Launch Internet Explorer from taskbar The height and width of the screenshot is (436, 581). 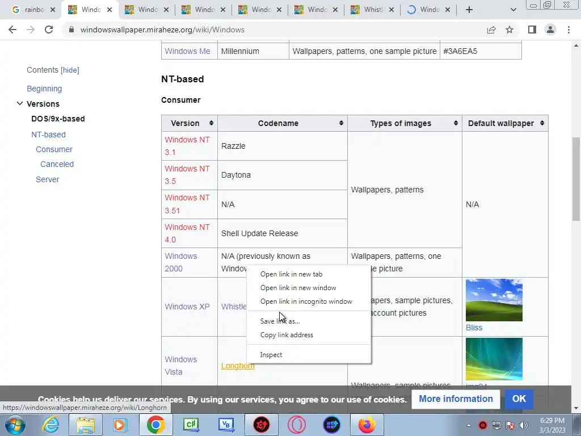pyautogui.click(x=50, y=425)
